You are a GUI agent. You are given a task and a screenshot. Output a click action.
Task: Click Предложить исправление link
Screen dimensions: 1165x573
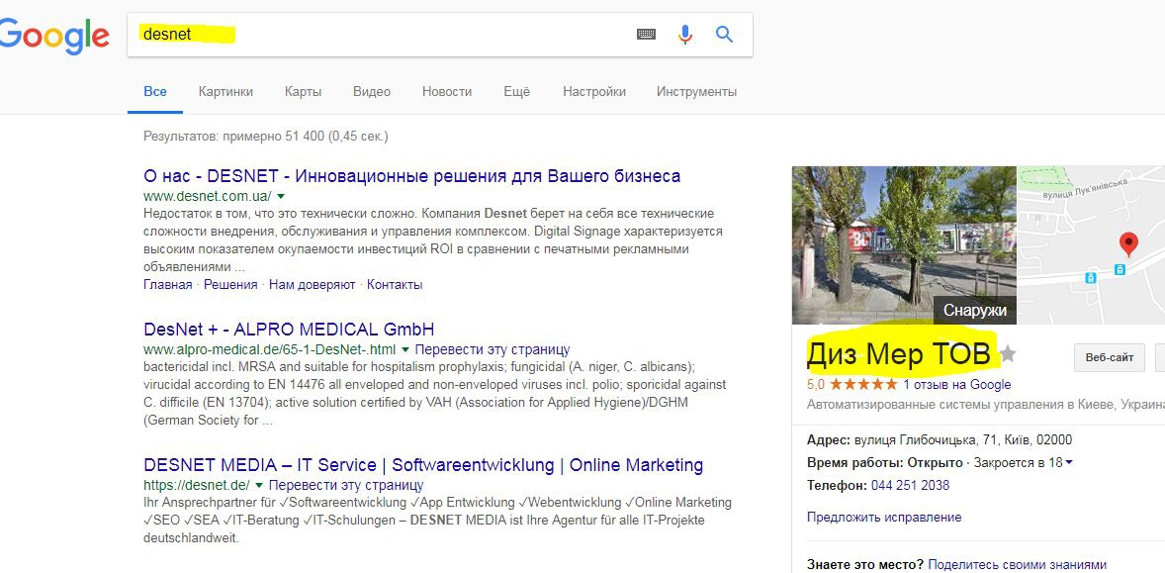point(884,518)
